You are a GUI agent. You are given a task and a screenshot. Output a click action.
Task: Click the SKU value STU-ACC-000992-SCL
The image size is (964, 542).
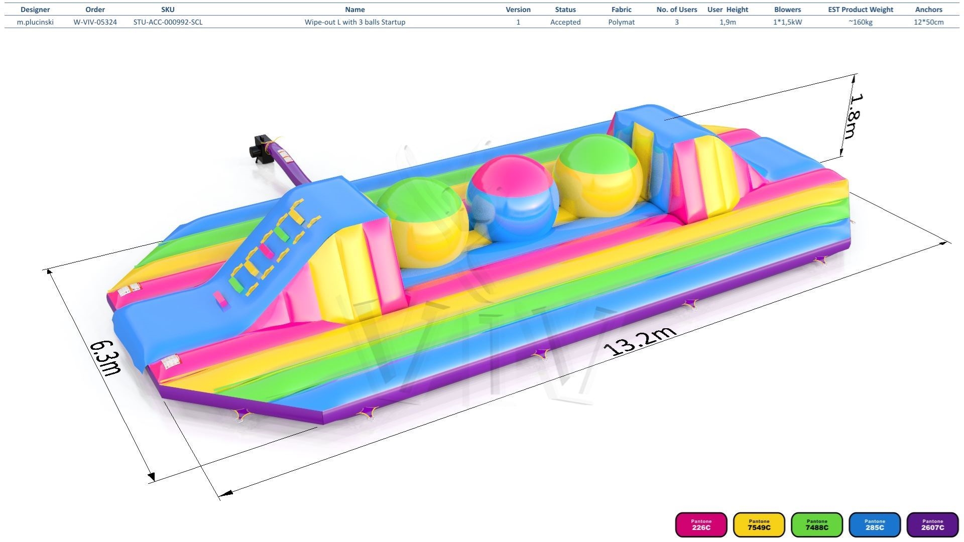point(168,22)
